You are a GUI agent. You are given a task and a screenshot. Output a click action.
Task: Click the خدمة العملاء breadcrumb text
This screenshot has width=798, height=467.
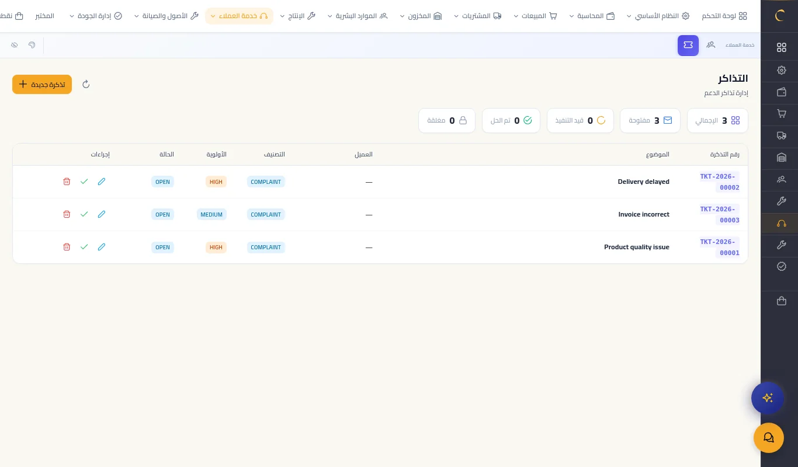(x=740, y=45)
